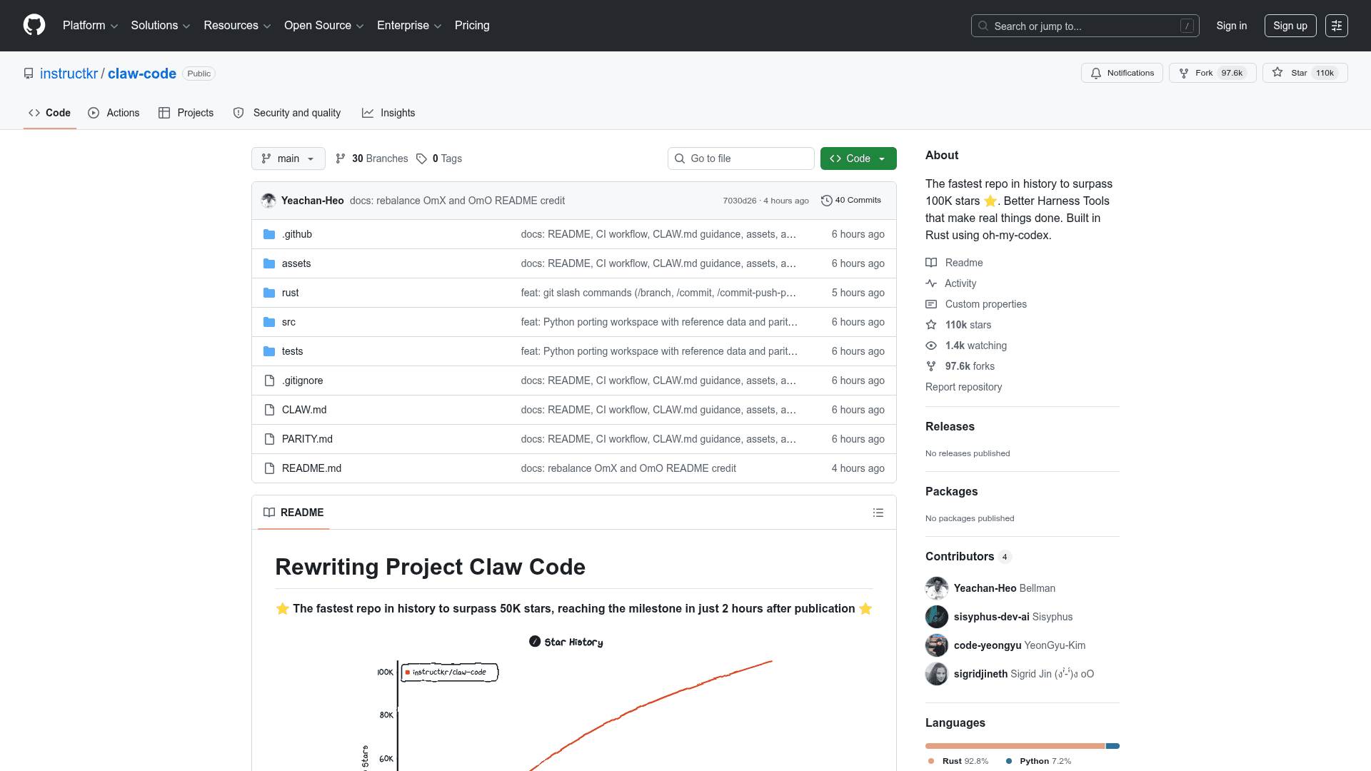This screenshot has height=771, width=1371.
Task: Open the README outline list icon
Action: click(878, 513)
